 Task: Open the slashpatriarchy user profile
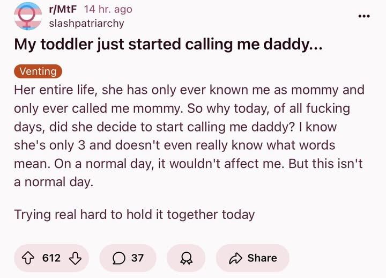pos(86,24)
